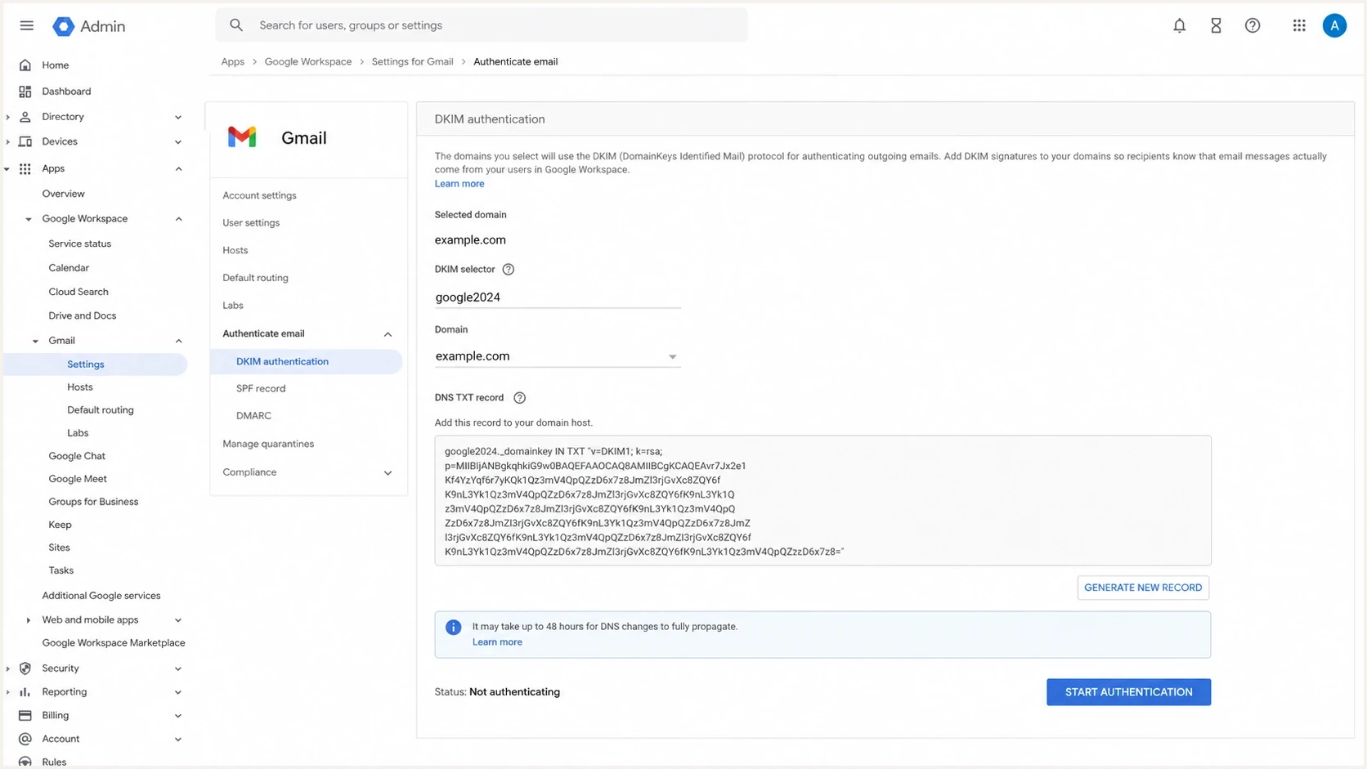Expand the Reporting section chevron
The width and height of the screenshot is (1367, 769).
[178, 692]
